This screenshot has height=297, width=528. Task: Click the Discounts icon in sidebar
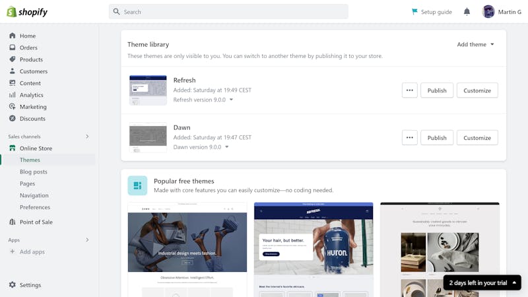[x=13, y=119]
